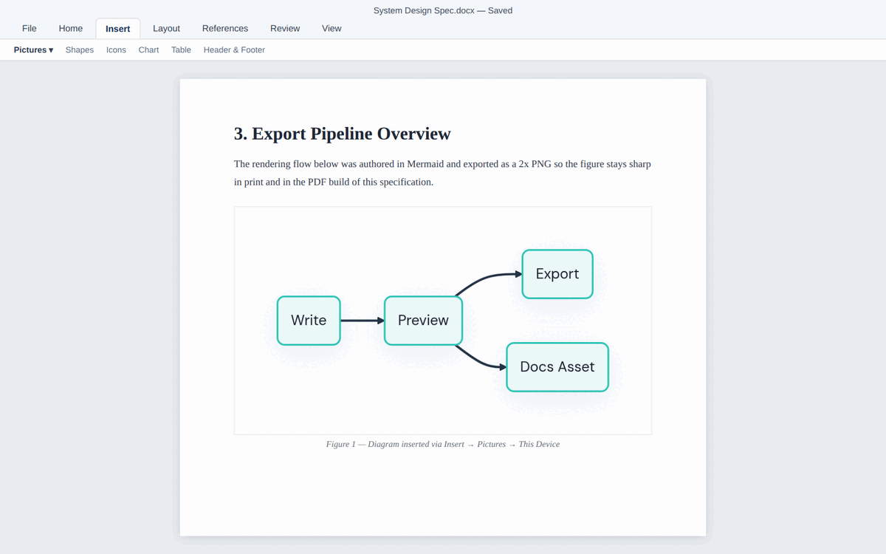Insert a Chart from the ribbon

(x=148, y=49)
